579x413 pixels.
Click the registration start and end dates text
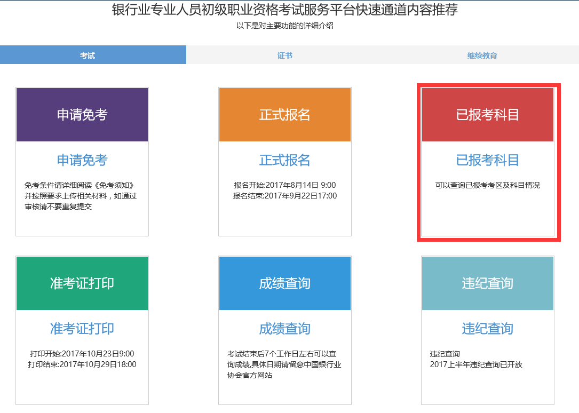point(284,190)
